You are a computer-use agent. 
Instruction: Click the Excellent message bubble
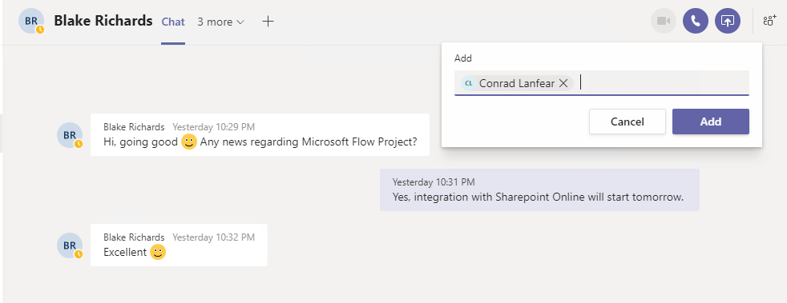click(179, 245)
